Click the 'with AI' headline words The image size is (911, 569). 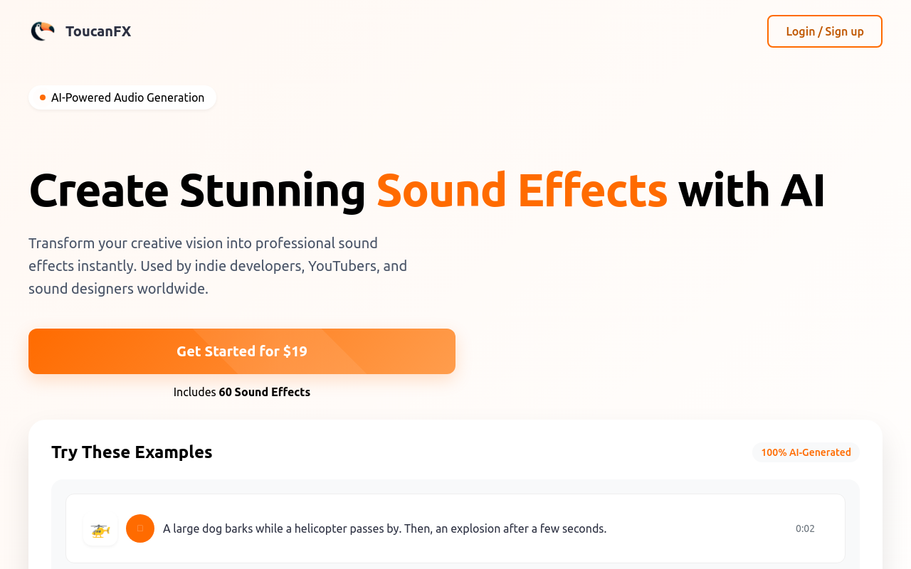click(752, 191)
